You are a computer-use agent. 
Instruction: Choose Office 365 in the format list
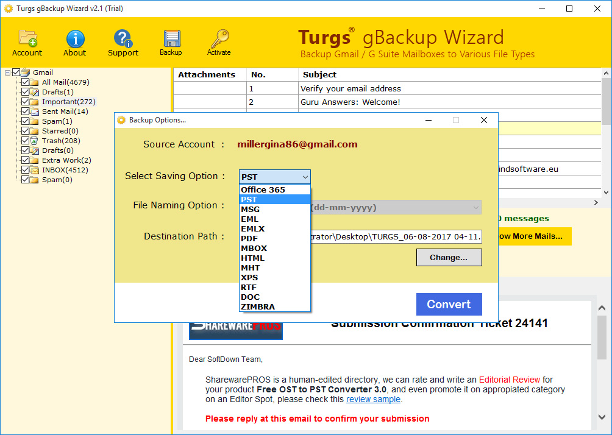click(x=263, y=189)
